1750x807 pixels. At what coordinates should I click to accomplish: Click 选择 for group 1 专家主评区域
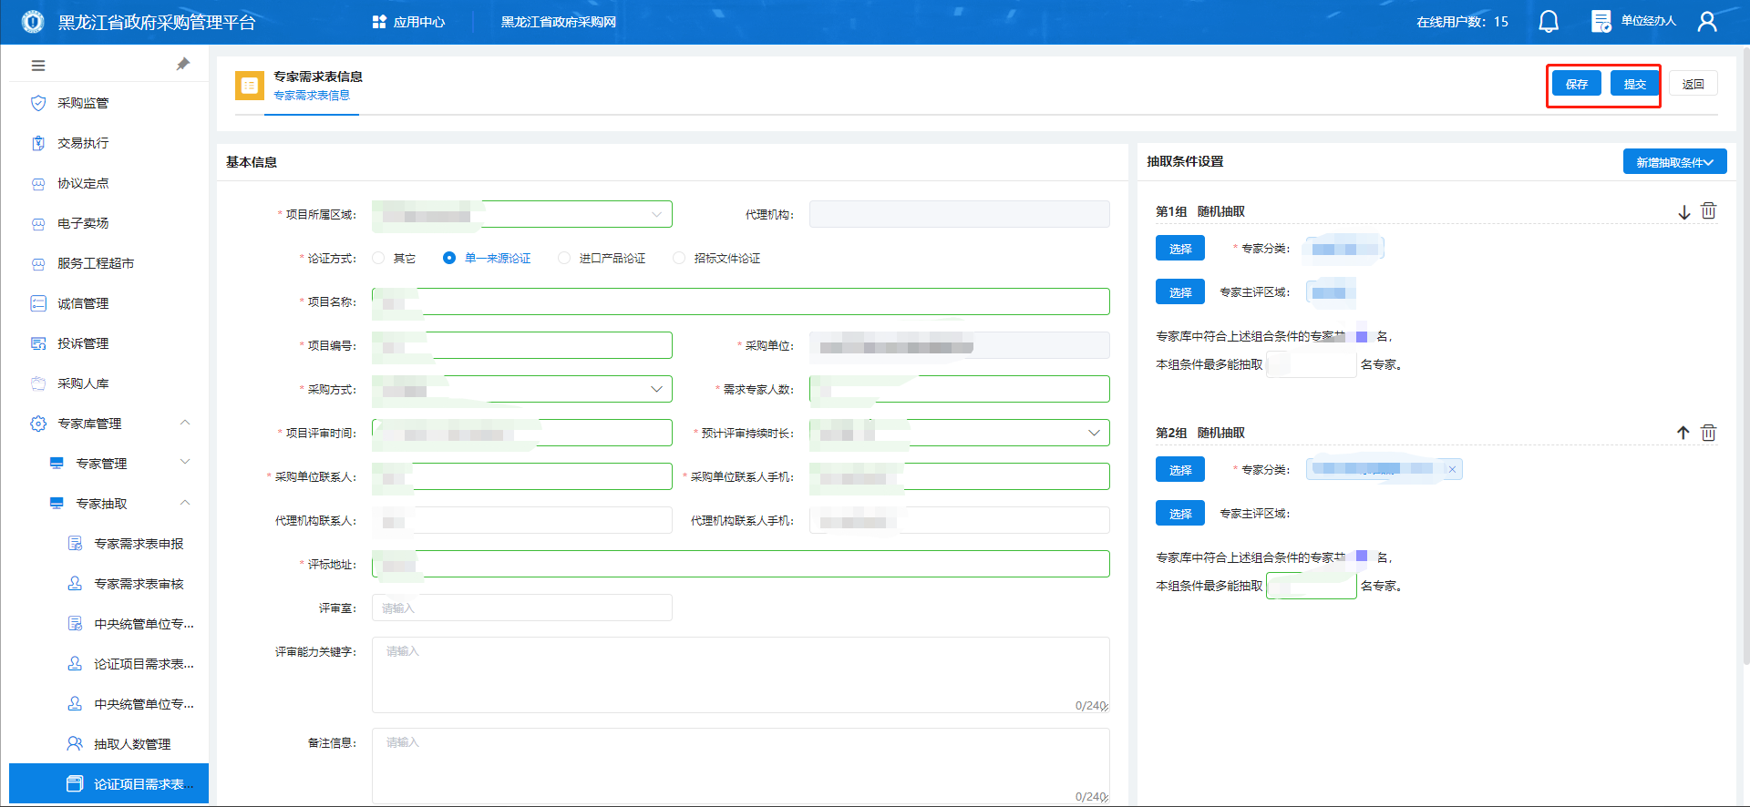pyautogui.click(x=1180, y=291)
